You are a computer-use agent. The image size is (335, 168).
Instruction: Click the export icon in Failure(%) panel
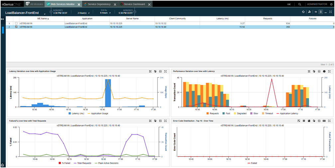155,121
